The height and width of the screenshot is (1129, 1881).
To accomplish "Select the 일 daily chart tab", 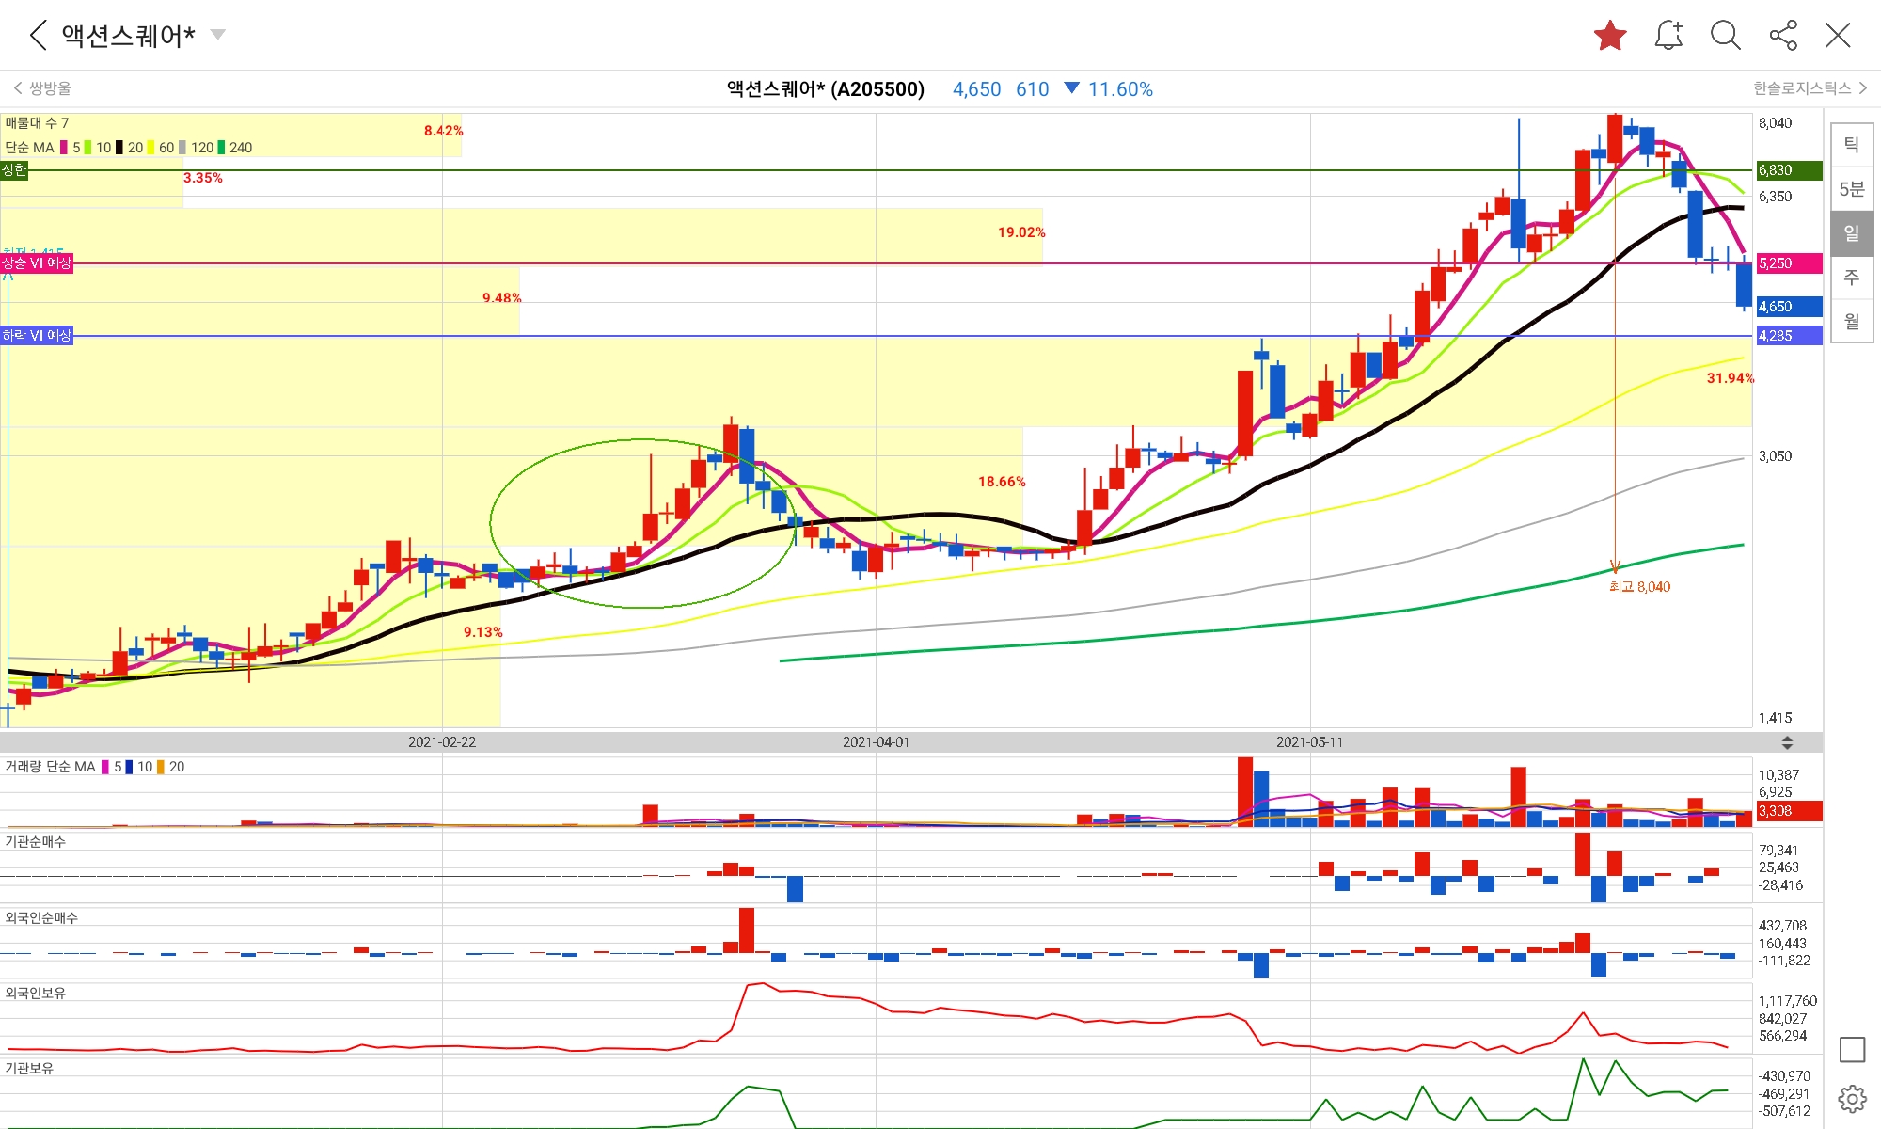I will tap(1851, 233).
